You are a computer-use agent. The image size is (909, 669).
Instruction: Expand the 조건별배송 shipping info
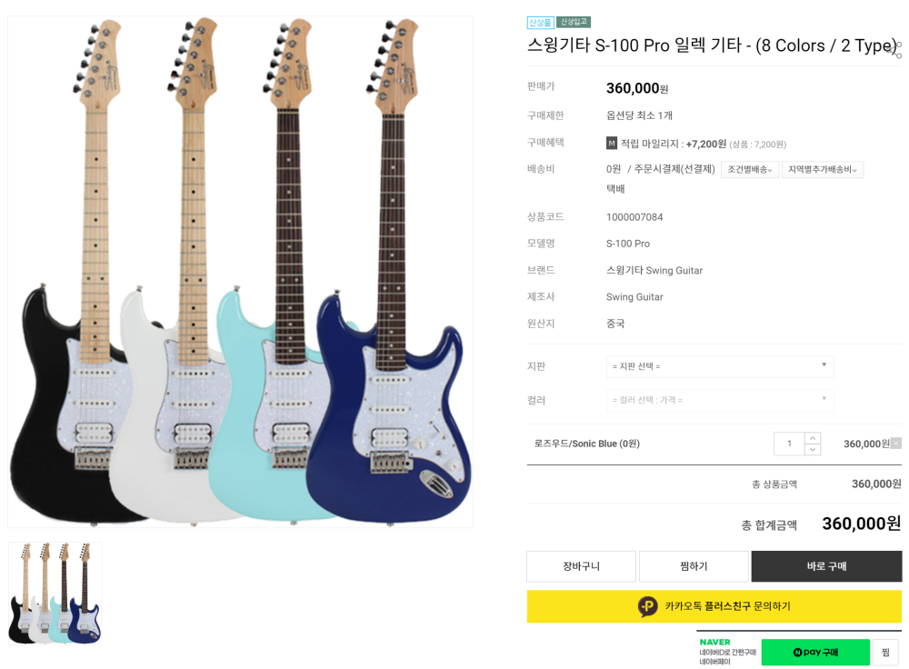pyautogui.click(x=750, y=169)
